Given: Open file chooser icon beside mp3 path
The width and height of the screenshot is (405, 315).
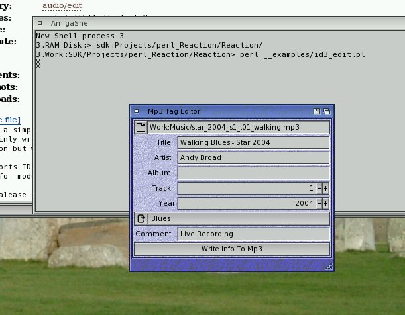Looking at the screenshot, I should coord(141,127).
